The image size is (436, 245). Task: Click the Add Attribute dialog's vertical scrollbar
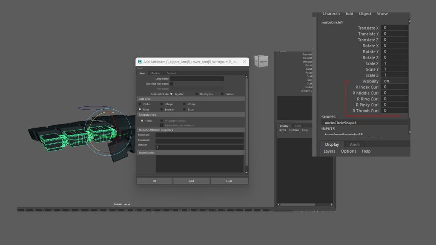tap(247, 122)
